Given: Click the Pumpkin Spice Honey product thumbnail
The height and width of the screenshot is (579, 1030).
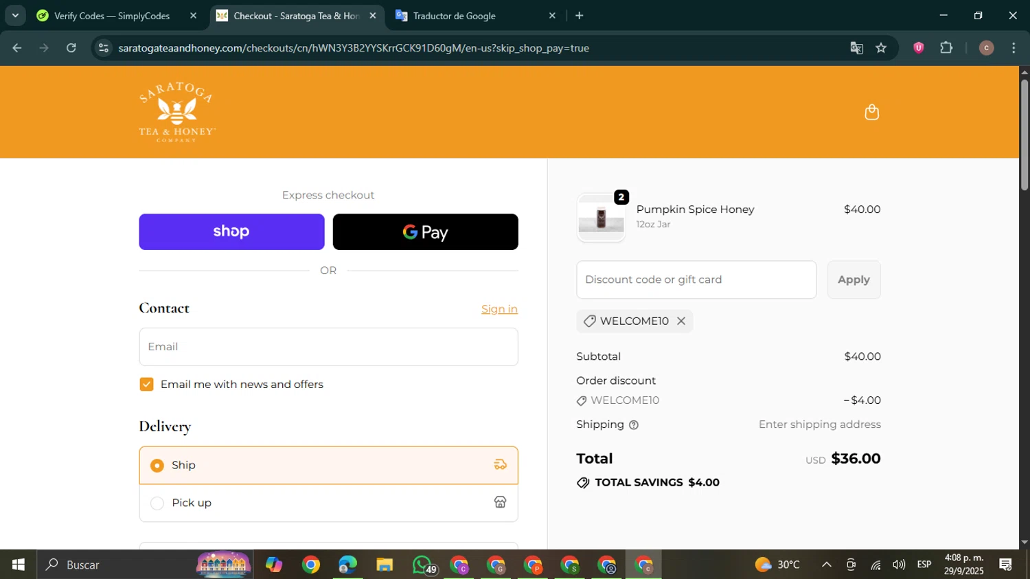Looking at the screenshot, I should 601,218.
